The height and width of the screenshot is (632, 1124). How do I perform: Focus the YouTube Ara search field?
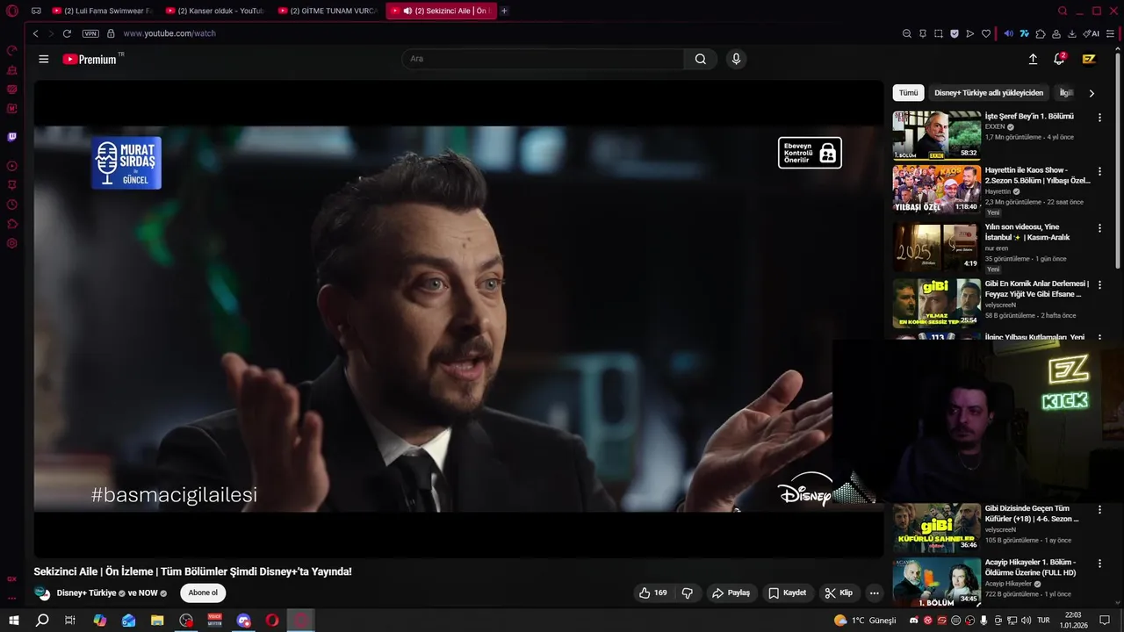543,59
